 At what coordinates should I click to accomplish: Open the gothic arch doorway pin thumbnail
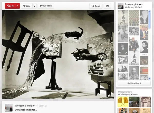pos(145,102)
